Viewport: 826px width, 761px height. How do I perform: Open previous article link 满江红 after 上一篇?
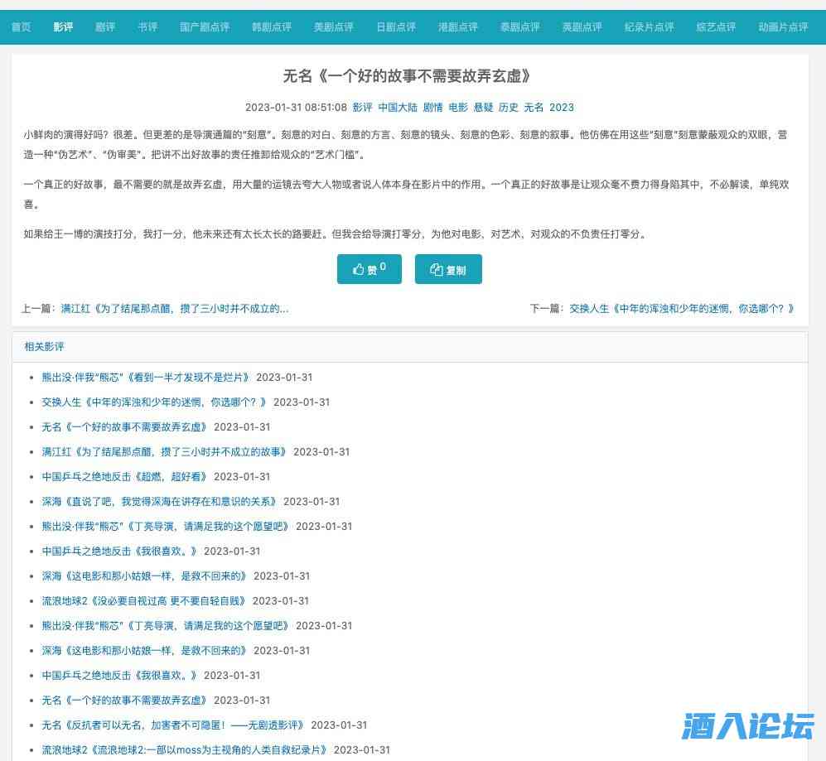174,309
